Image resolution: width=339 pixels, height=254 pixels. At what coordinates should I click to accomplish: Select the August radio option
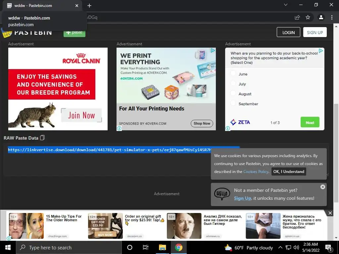click(233, 93)
